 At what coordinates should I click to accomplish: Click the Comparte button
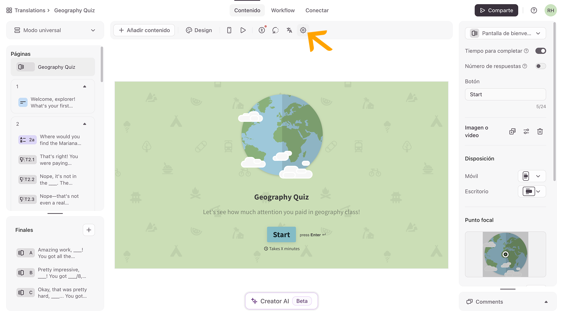point(496,10)
